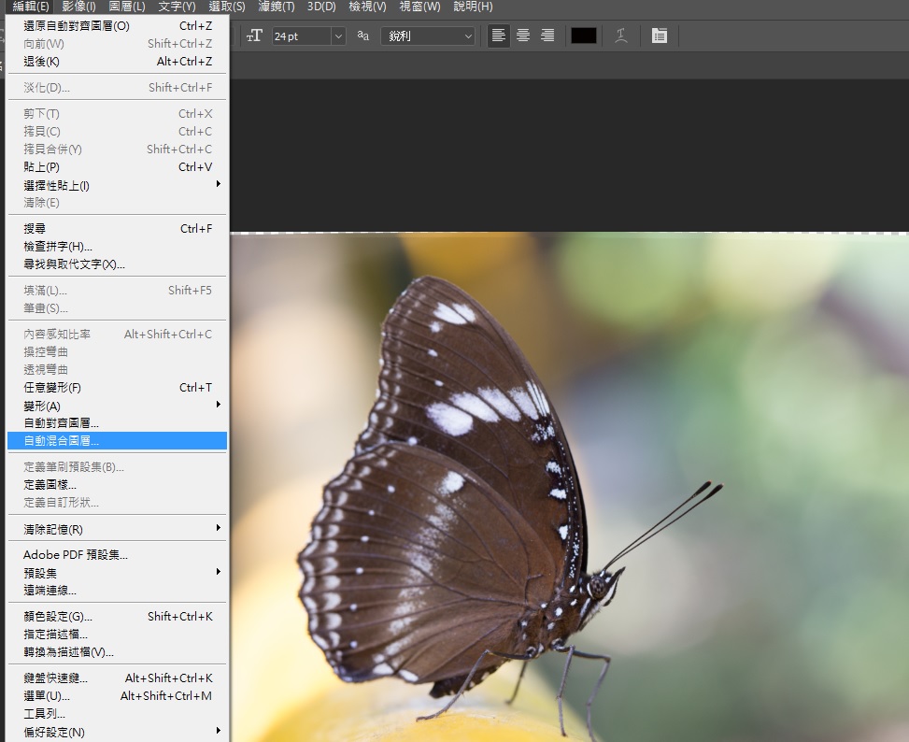
Task: Select 自動對齊圖層 menu item
Action: point(117,423)
